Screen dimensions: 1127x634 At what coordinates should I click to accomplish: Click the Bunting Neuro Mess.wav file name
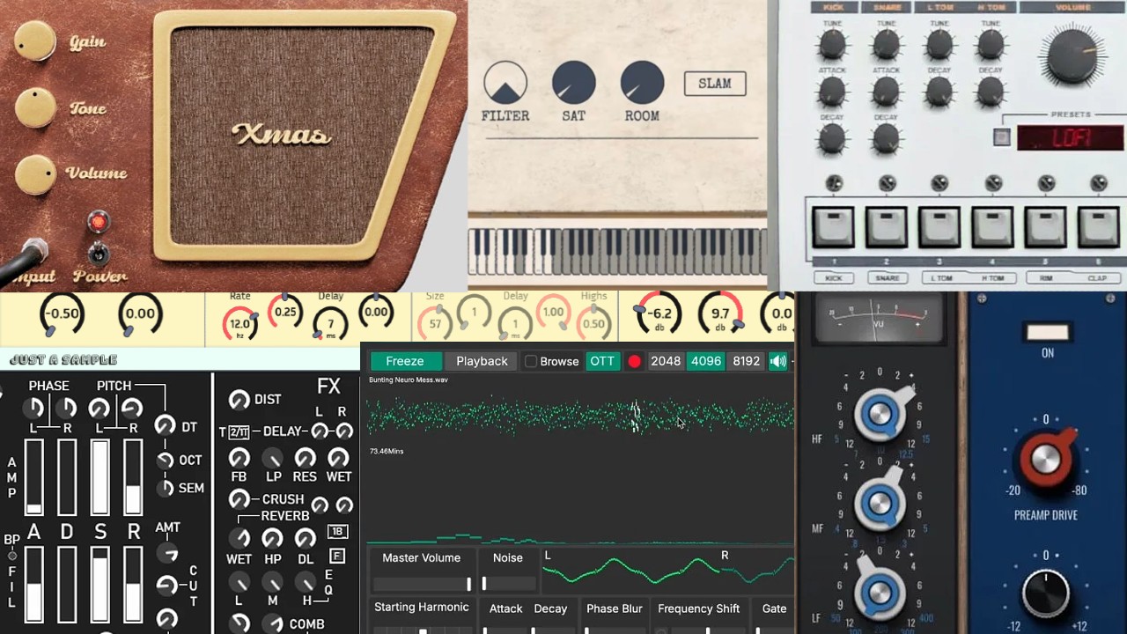click(409, 380)
